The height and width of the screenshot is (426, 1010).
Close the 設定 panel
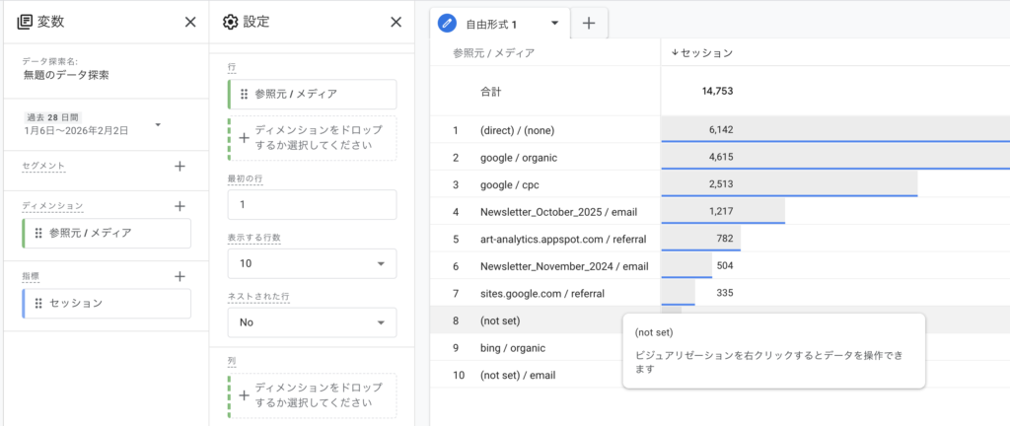pos(397,22)
